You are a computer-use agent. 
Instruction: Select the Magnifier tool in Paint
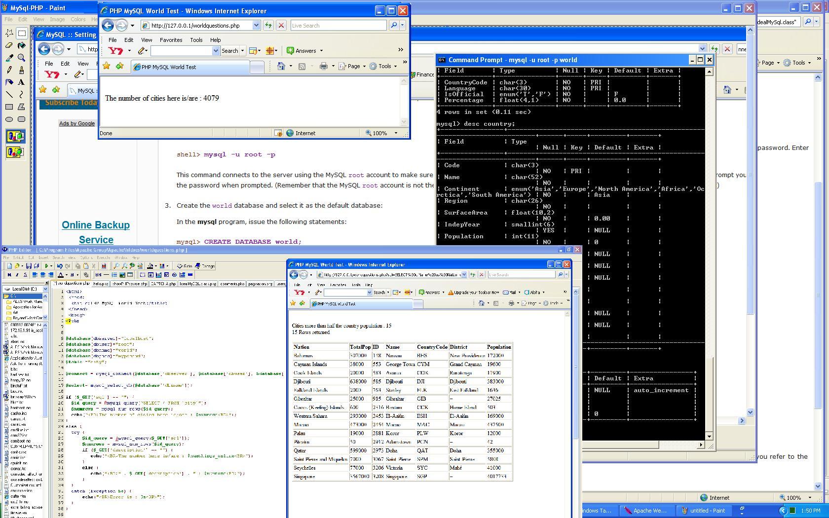pos(21,58)
